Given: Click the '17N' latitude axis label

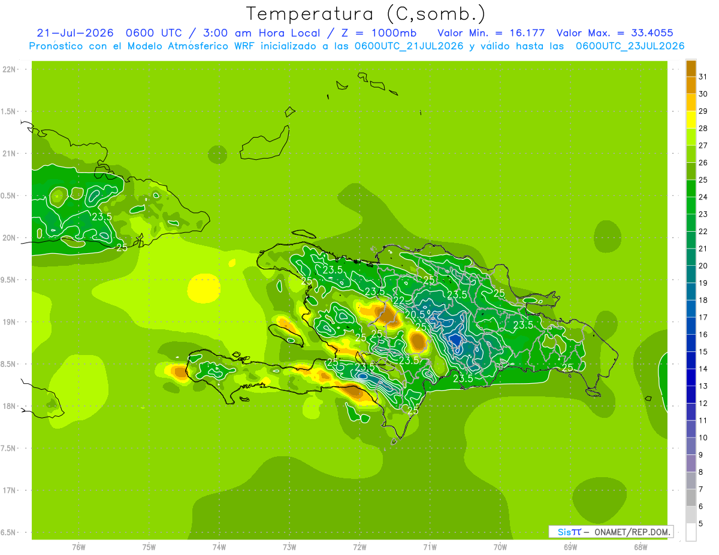Looking at the screenshot, I should tap(10, 490).
